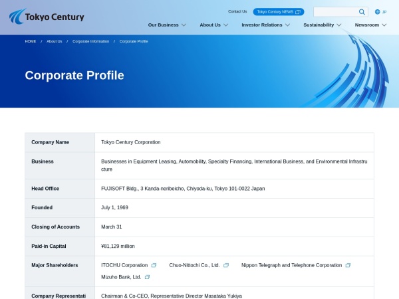
Task: Click the 'Major Shareholders' row label
Action: click(55, 265)
